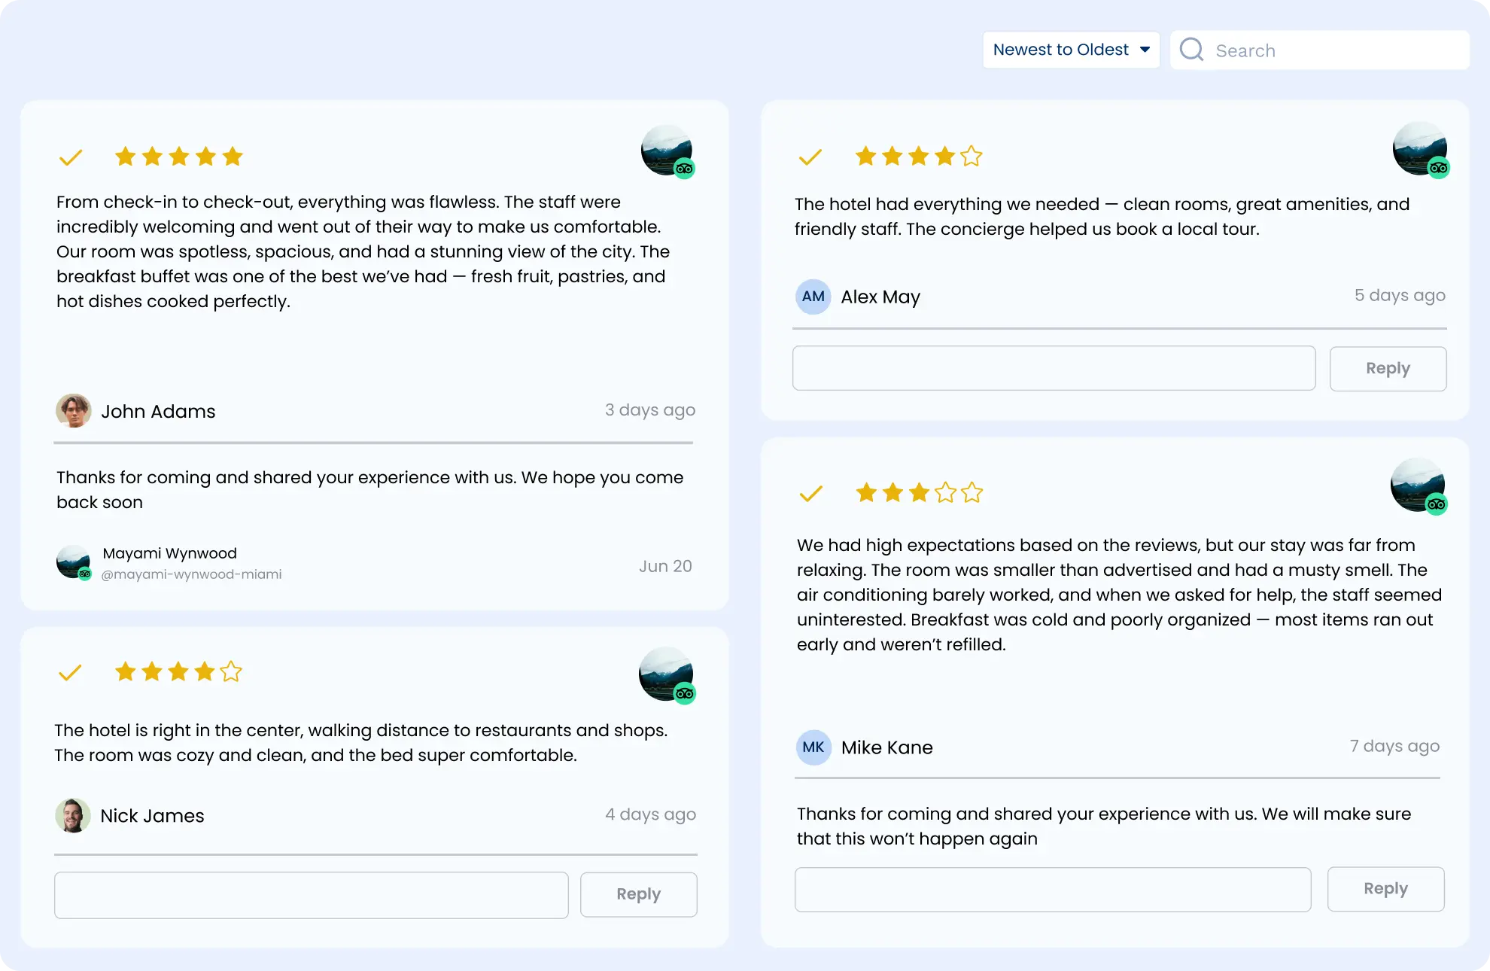
Task: Click the TripAdvisor icon on Mayami Wynwood's avatar
Action: 84,574
